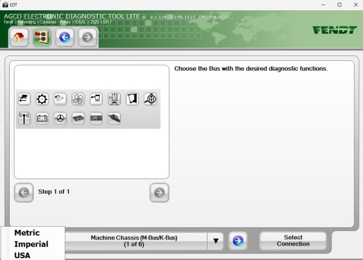Click the blue back arrow in toolbar
Viewport: 363px width, 260px height.
pyautogui.click(x=65, y=37)
